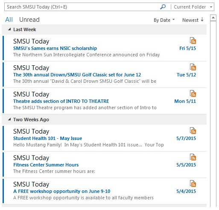Click RSS icon on FREE workshop item
The height and width of the screenshot is (210, 219).
[193, 184]
